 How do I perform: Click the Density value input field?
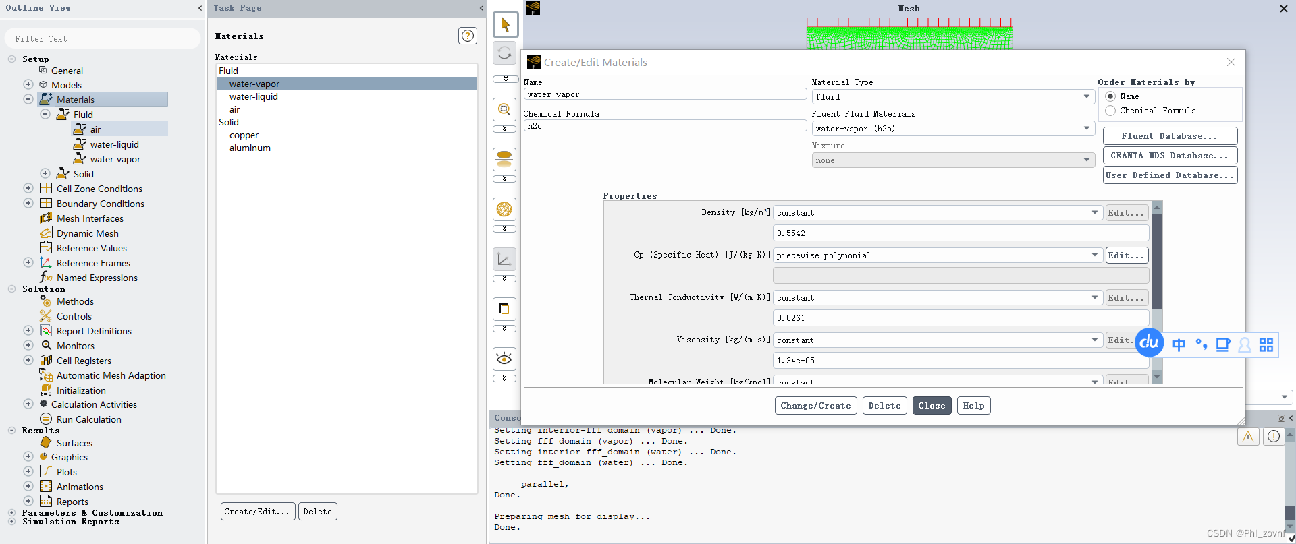pos(960,233)
